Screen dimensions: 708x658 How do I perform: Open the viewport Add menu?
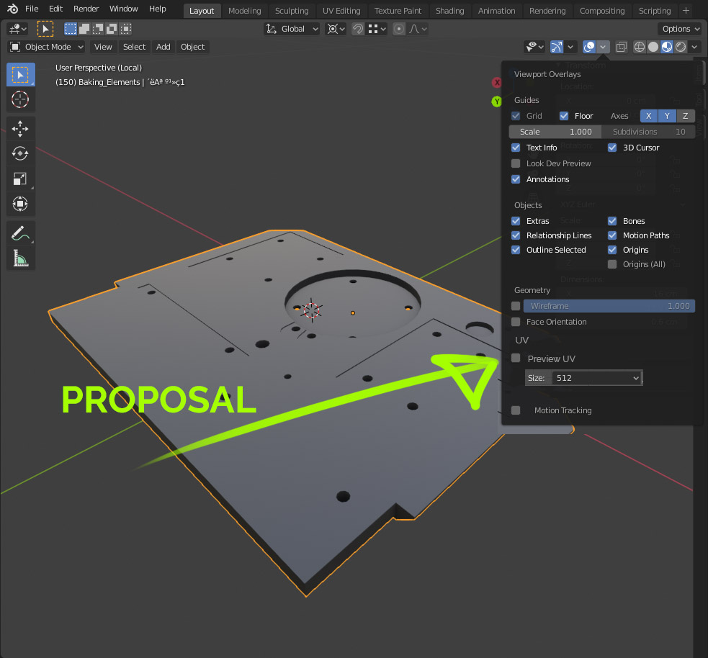point(163,47)
